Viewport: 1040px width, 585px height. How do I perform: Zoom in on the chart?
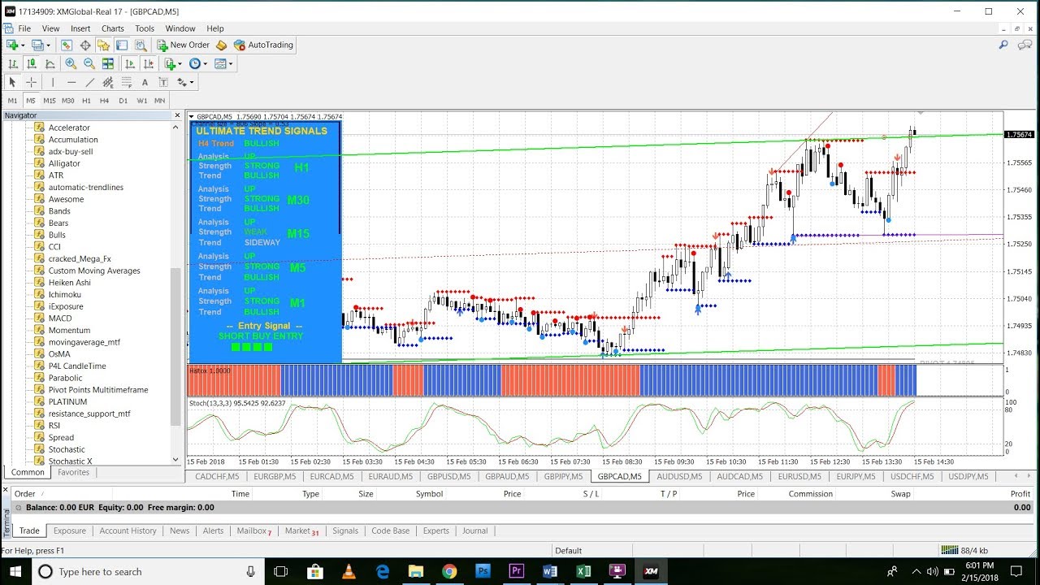pos(71,63)
